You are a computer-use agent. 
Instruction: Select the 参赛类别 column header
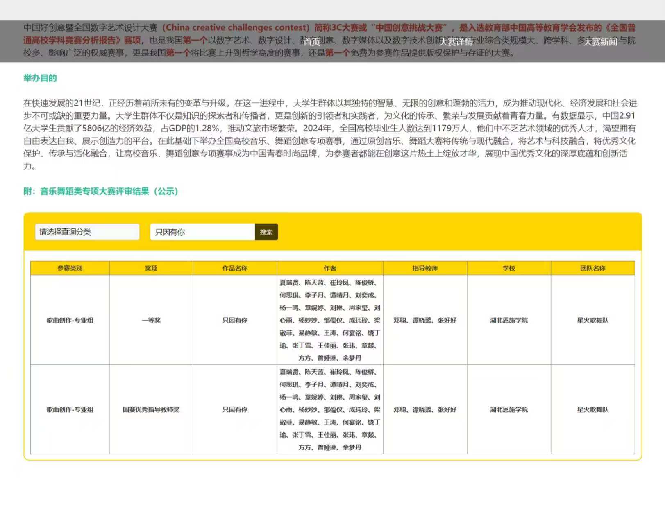point(70,268)
